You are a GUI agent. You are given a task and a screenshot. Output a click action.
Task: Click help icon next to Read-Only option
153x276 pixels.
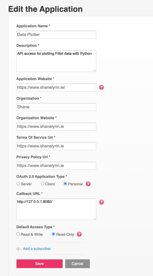[80, 234]
